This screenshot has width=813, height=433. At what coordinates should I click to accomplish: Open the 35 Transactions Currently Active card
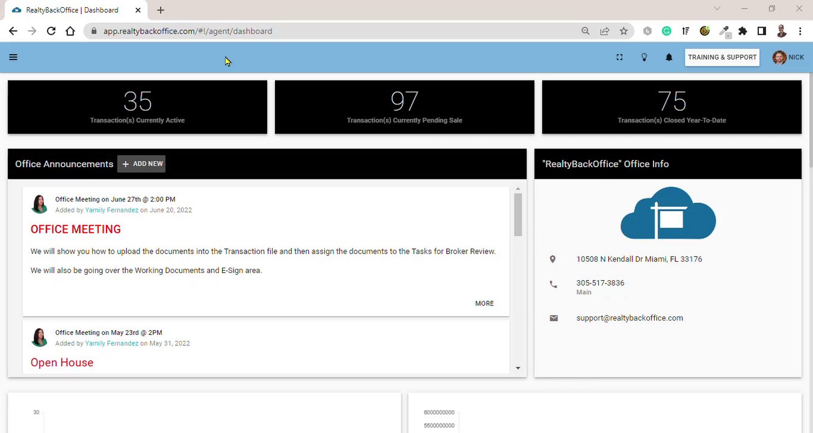pos(137,107)
